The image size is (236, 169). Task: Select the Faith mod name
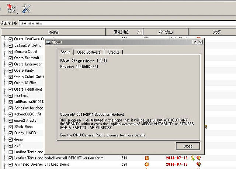click(18, 146)
